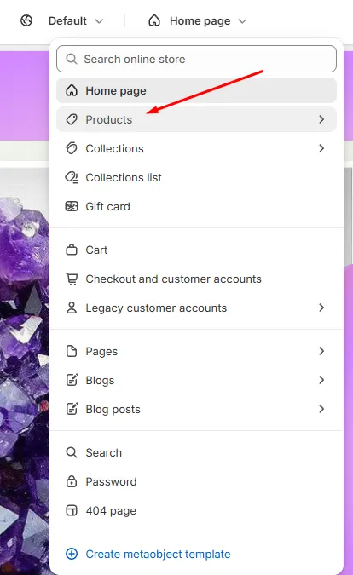The image size is (353, 575).
Task: Select the Cart template
Action: coord(196,250)
